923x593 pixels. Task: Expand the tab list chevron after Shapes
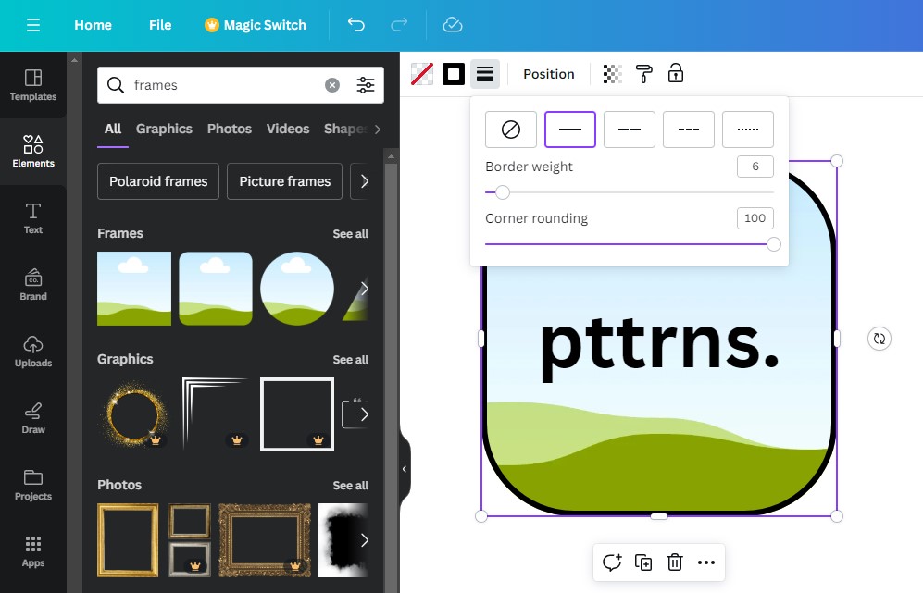click(378, 129)
